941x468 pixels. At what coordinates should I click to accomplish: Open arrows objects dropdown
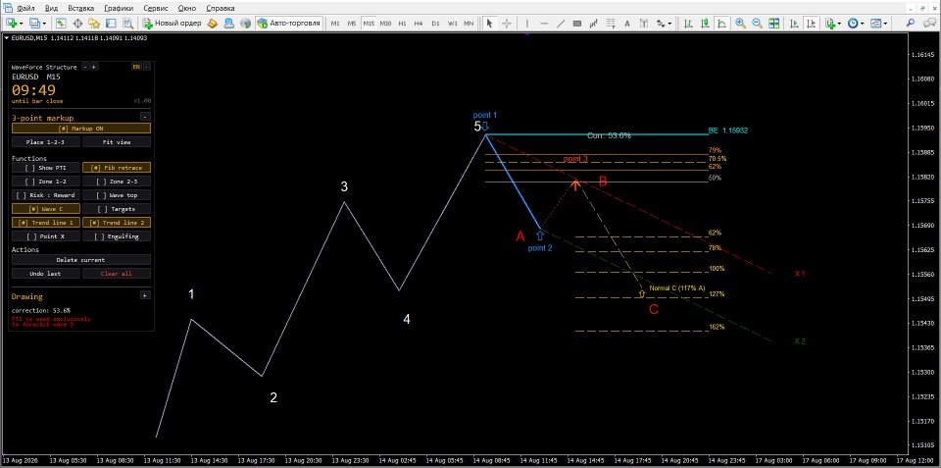[x=669, y=23]
